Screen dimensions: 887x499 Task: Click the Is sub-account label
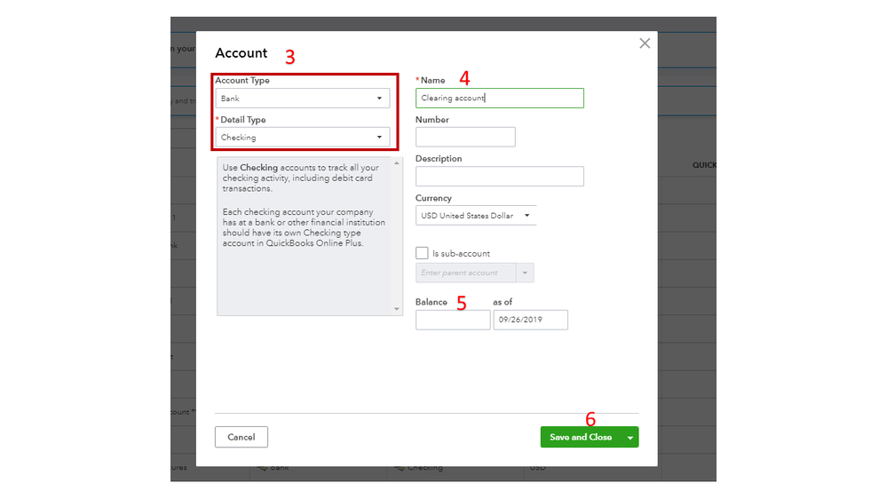(461, 253)
